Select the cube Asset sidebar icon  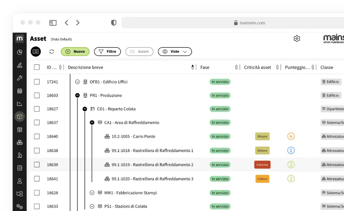pyautogui.click(x=19, y=116)
